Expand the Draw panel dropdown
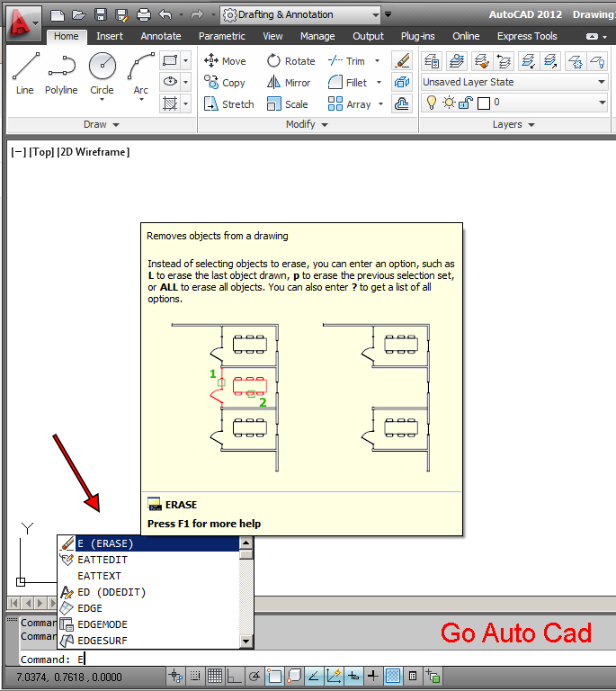Image resolution: width=616 pixels, height=691 pixels. 116,125
